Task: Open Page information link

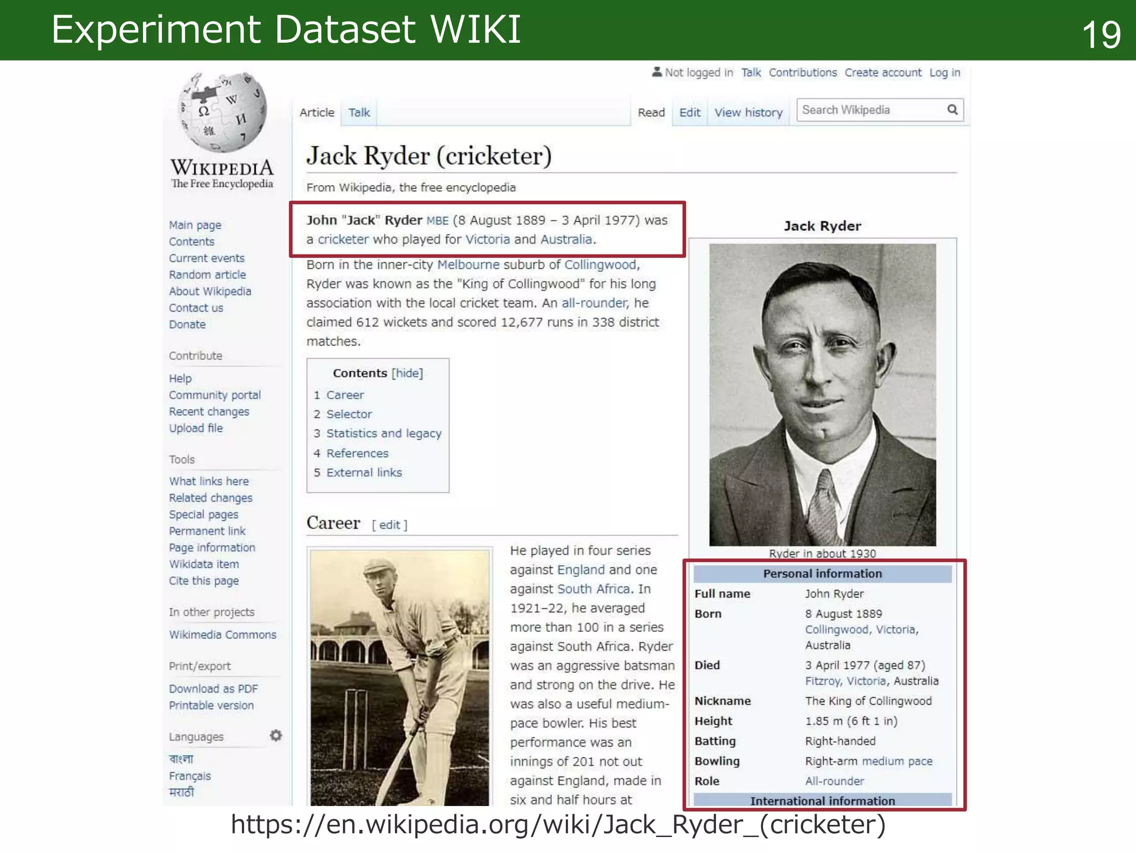Action: coord(212,548)
